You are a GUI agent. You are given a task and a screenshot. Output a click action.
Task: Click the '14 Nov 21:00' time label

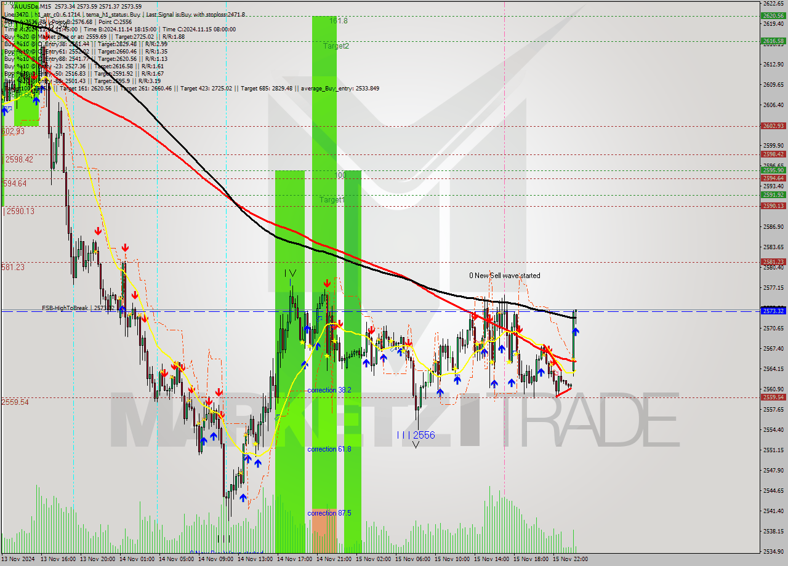335,559
